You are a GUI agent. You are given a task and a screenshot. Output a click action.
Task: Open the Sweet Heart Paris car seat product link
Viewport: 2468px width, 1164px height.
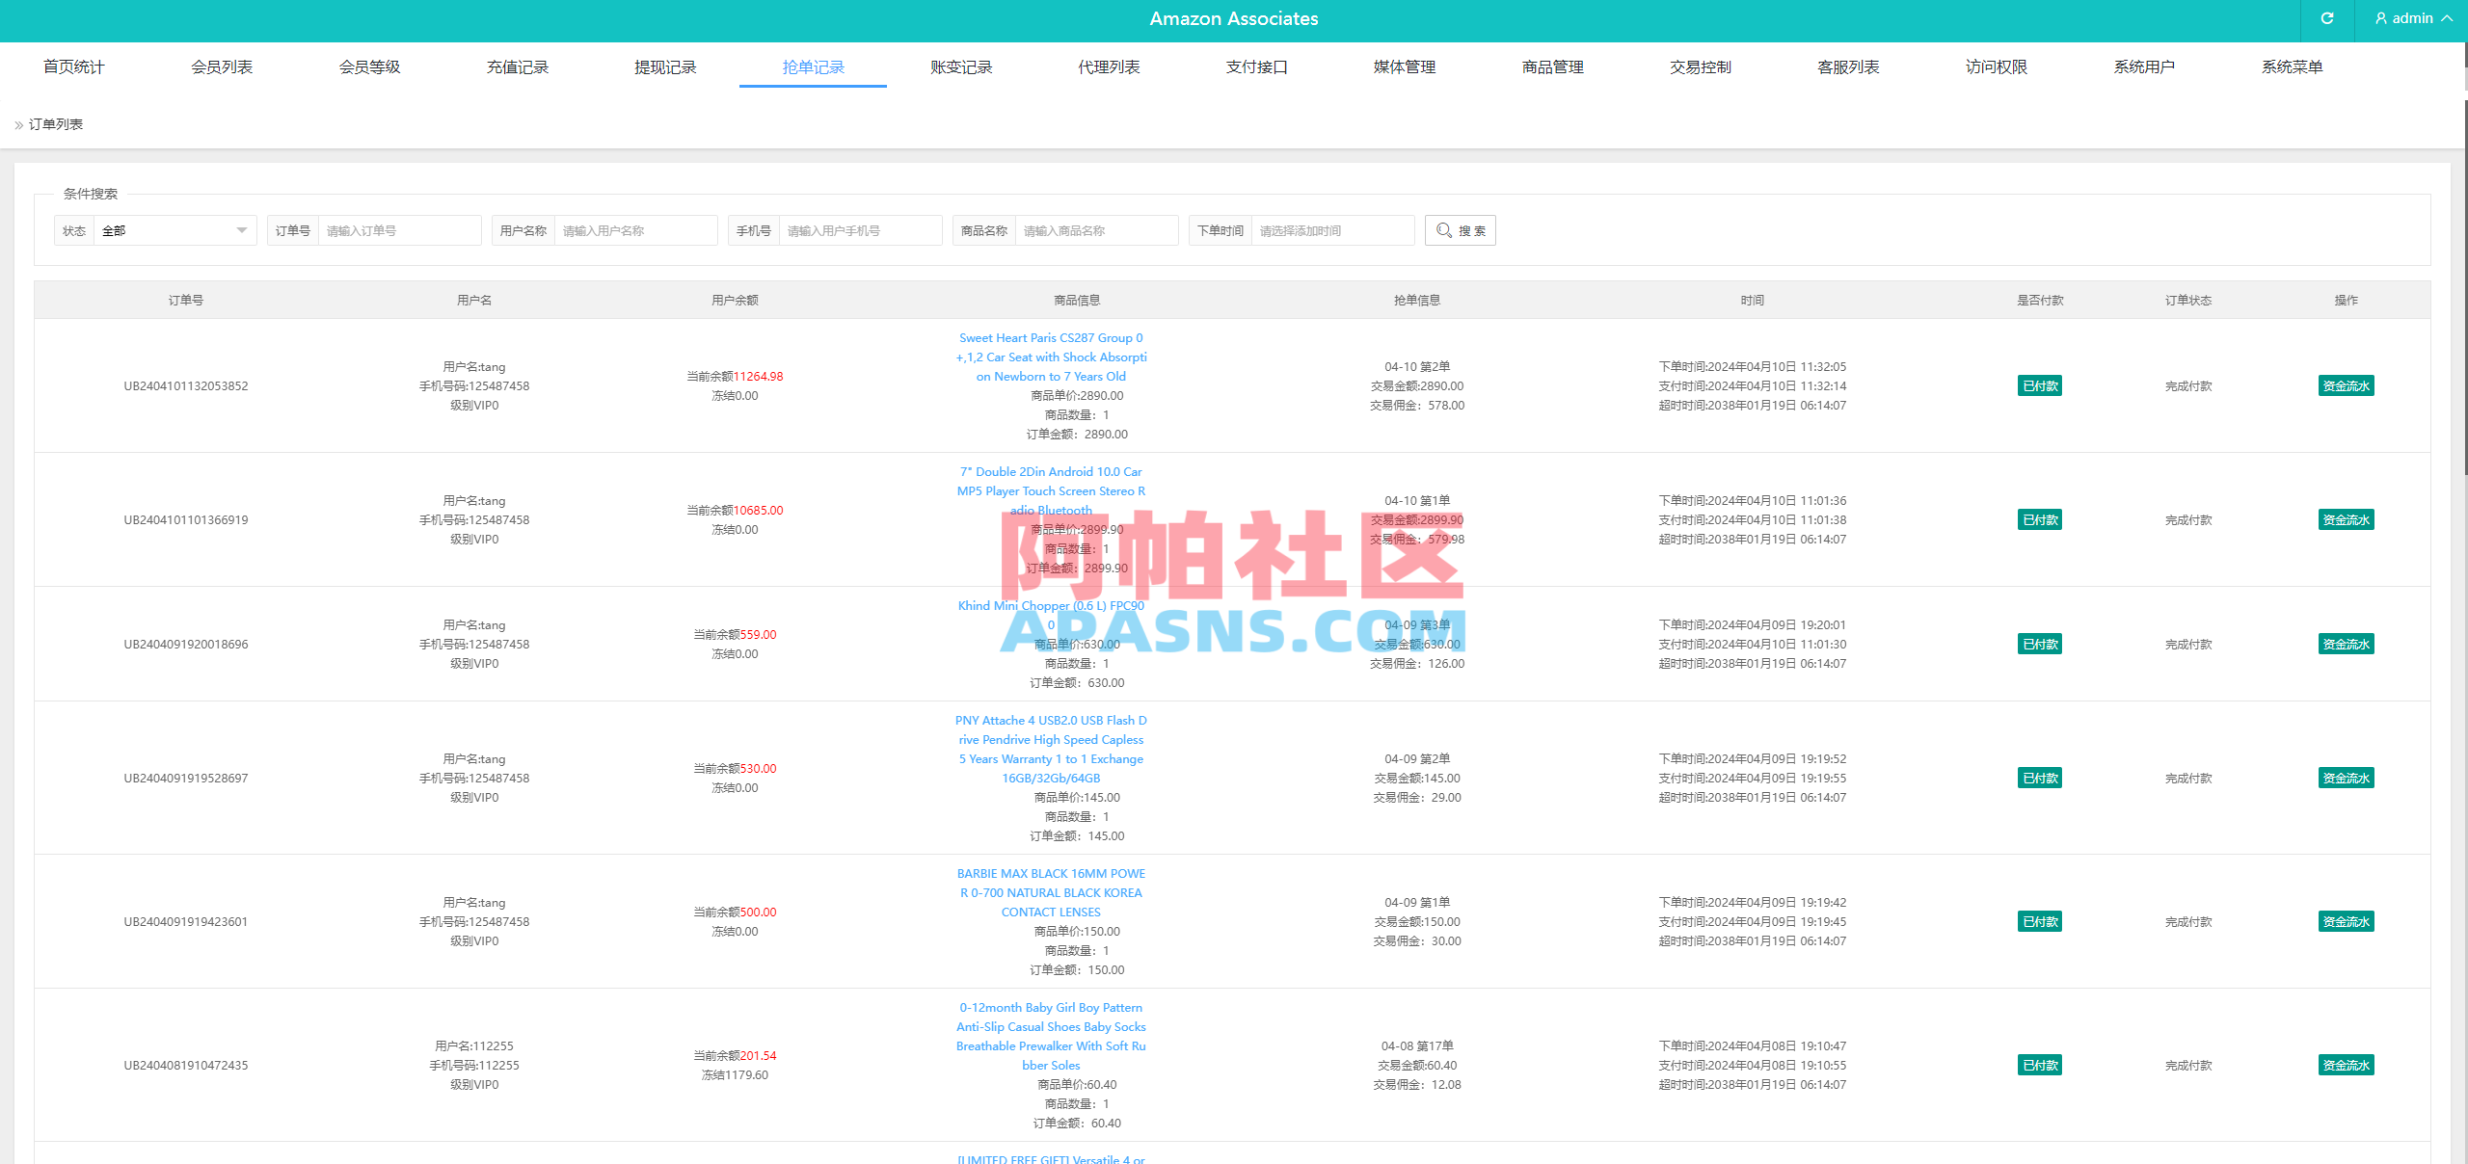1051,357
